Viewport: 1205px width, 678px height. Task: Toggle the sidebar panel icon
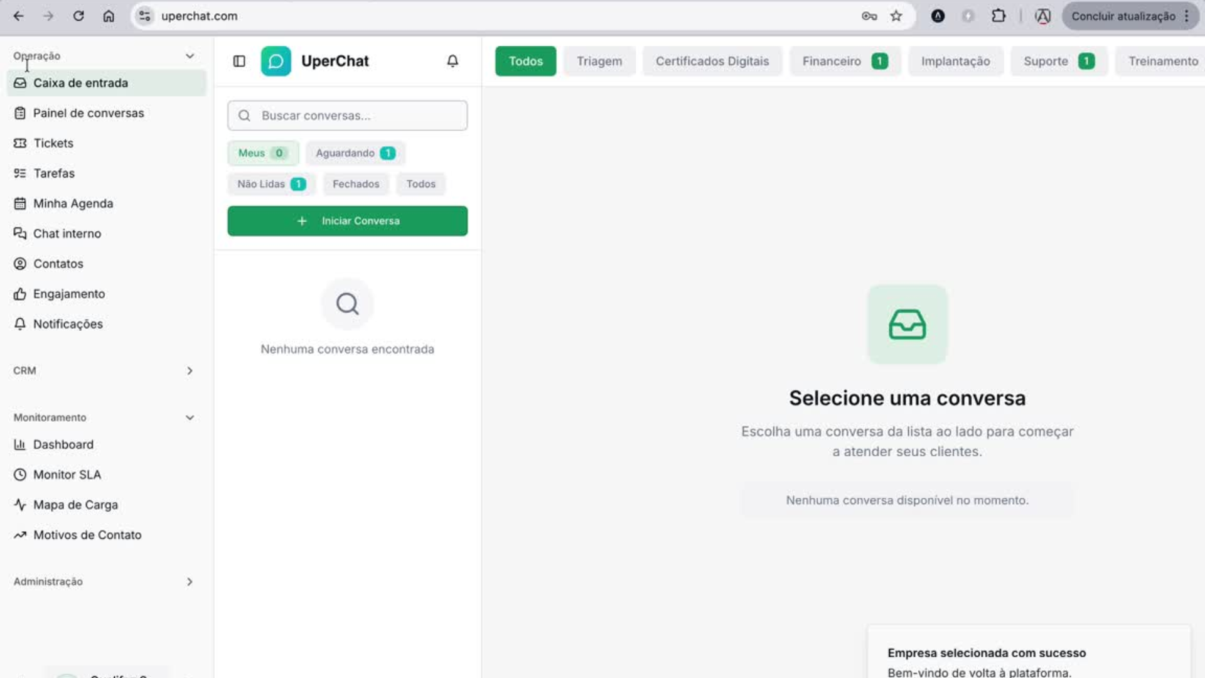coord(239,61)
